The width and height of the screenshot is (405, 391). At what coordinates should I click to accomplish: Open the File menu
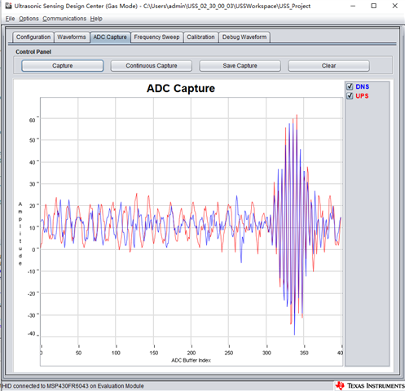tap(10, 19)
